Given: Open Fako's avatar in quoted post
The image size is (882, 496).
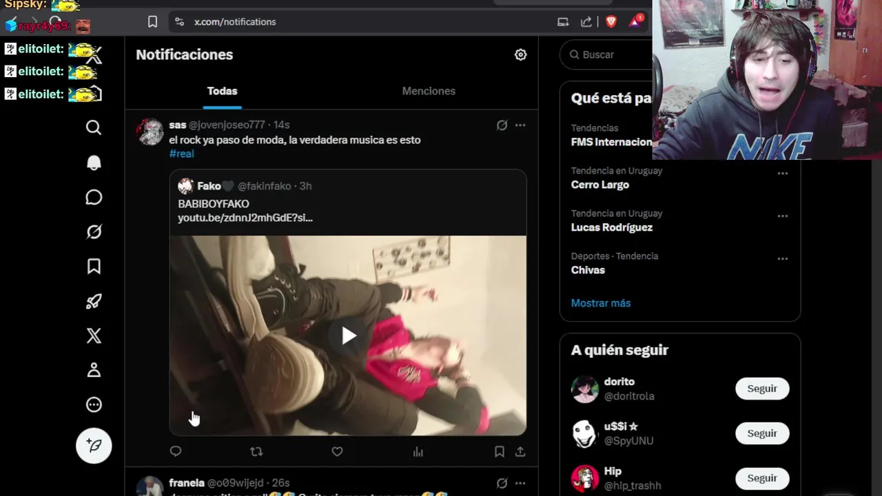Looking at the screenshot, I should pos(185,186).
